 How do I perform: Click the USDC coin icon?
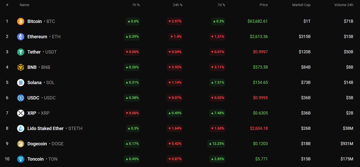coord(21,98)
